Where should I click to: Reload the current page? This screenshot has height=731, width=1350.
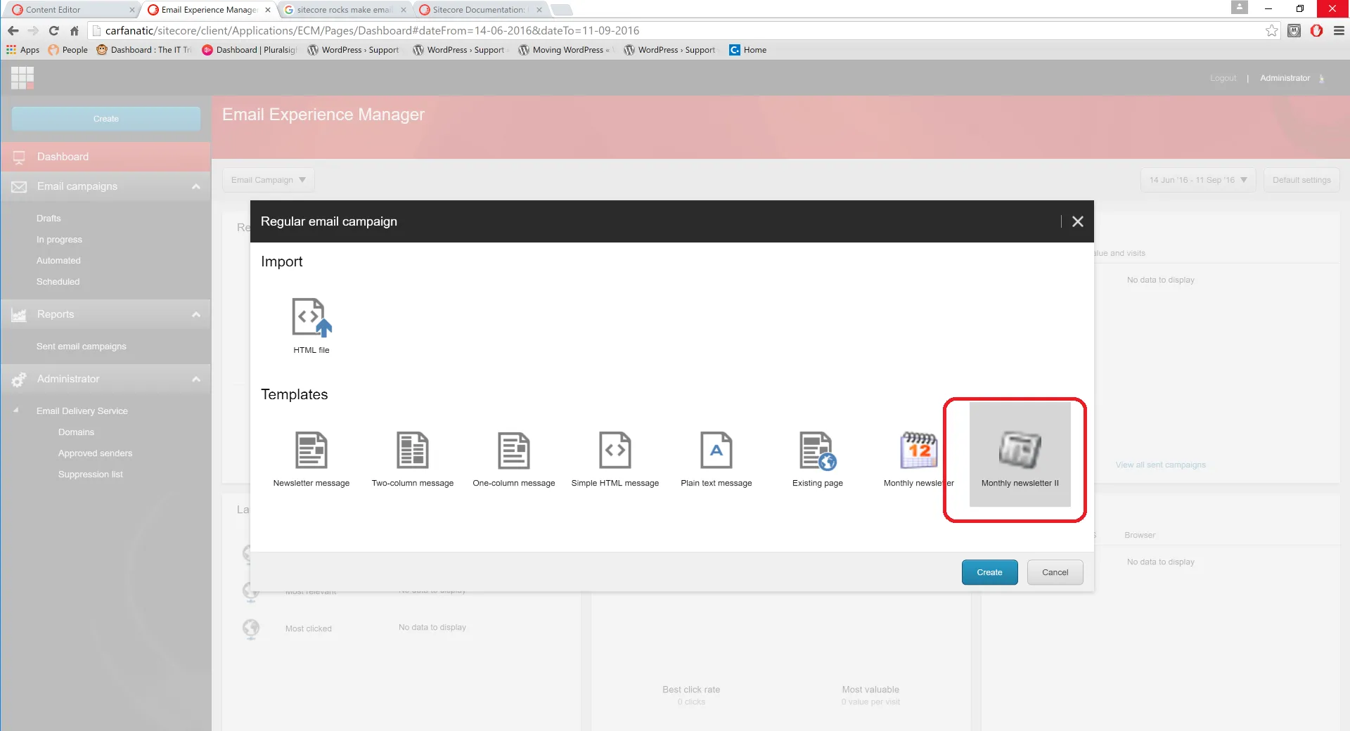click(53, 30)
